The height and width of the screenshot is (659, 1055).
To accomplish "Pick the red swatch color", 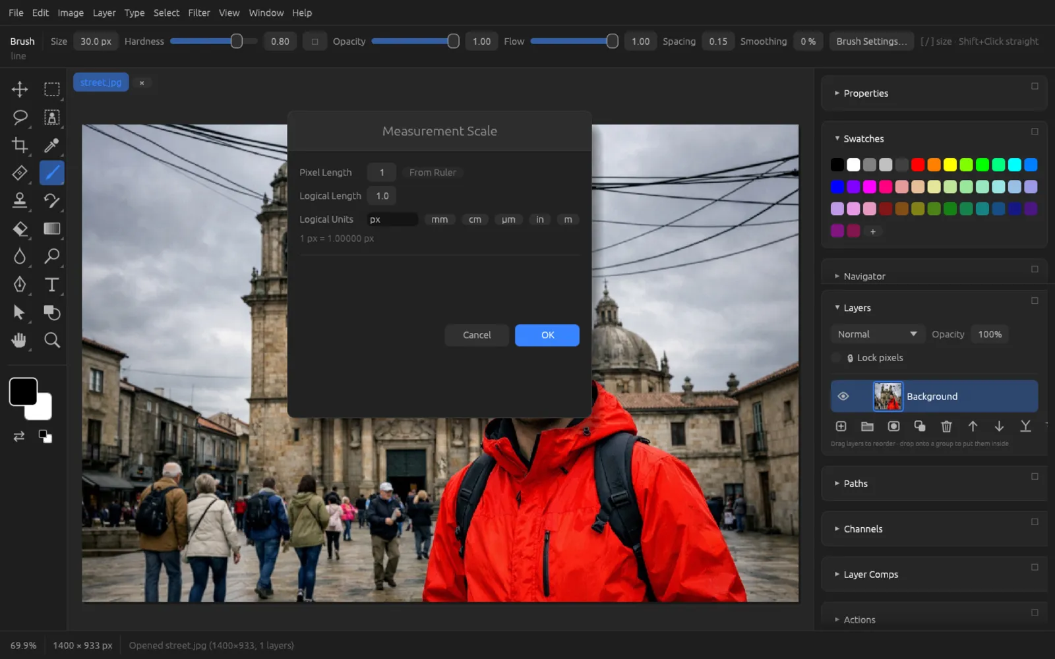I will click(918, 165).
